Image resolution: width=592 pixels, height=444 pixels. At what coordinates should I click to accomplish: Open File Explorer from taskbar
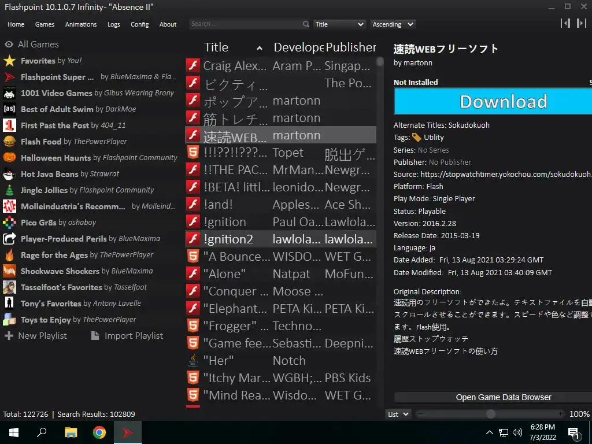pyautogui.click(x=71, y=432)
